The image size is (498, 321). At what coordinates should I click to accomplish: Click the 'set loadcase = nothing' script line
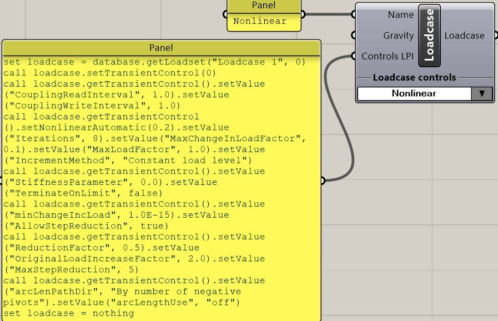coord(69,313)
